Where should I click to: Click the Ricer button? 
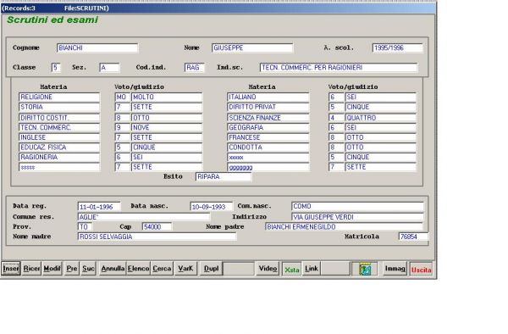click(31, 269)
